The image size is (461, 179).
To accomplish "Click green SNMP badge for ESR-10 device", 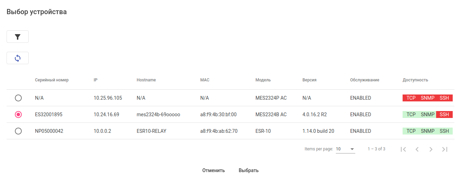I will (427, 131).
